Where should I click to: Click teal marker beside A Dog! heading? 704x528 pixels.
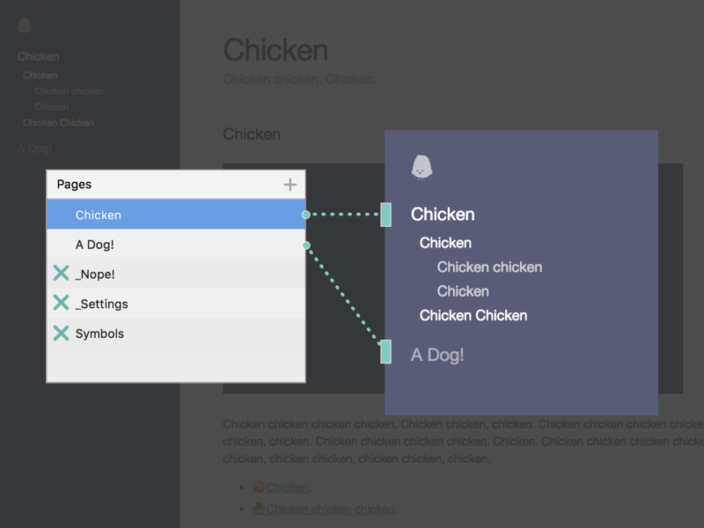tap(385, 351)
